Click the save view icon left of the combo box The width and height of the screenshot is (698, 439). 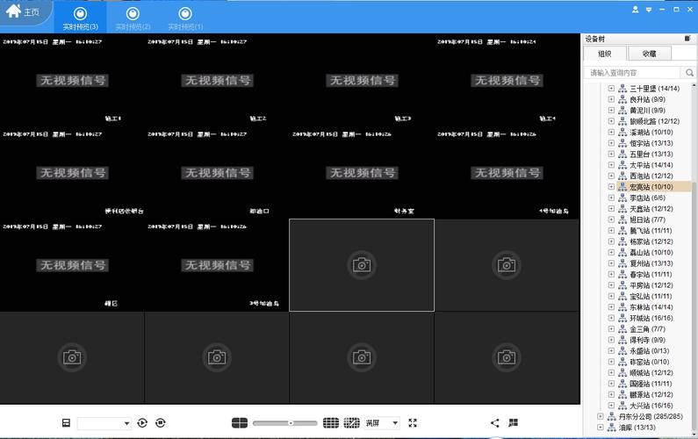coord(66,422)
